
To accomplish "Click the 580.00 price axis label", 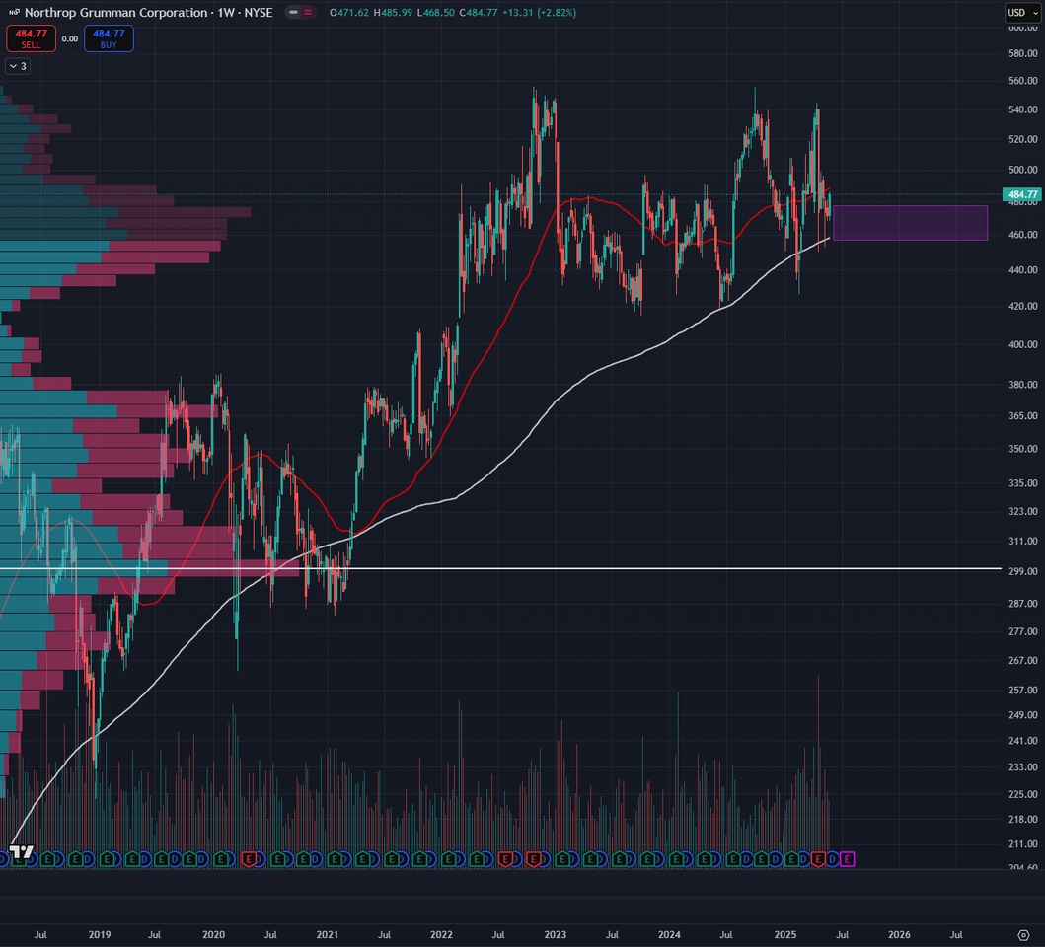I will coord(1023,53).
